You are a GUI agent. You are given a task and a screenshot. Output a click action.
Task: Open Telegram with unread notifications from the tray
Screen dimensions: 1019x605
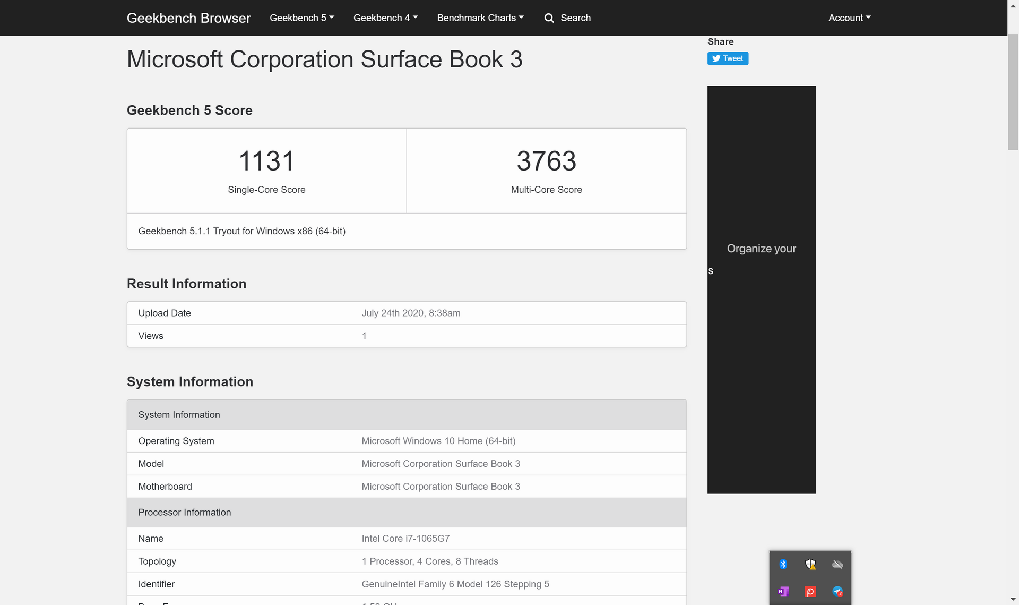[x=837, y=591]
